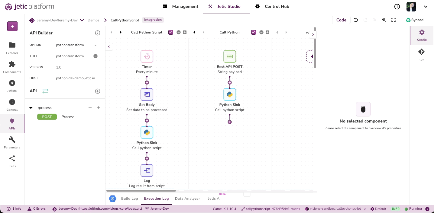Select the Process operation entry
This screenshot has width=434, height=213.
click(68, 117)
